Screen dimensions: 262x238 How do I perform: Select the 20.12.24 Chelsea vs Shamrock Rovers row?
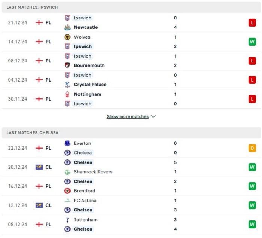click(x=131, y=167)
